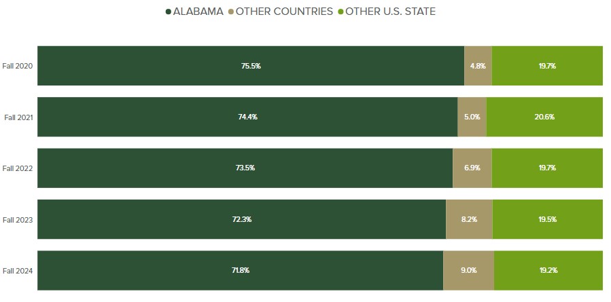This screenshot has width=611, height=302.
Task: Select the Fall 2023 Alabama 72.3% bar
Action: 241,219
